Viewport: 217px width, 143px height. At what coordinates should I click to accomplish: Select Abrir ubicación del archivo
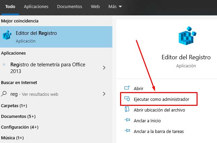coord(159,110)
